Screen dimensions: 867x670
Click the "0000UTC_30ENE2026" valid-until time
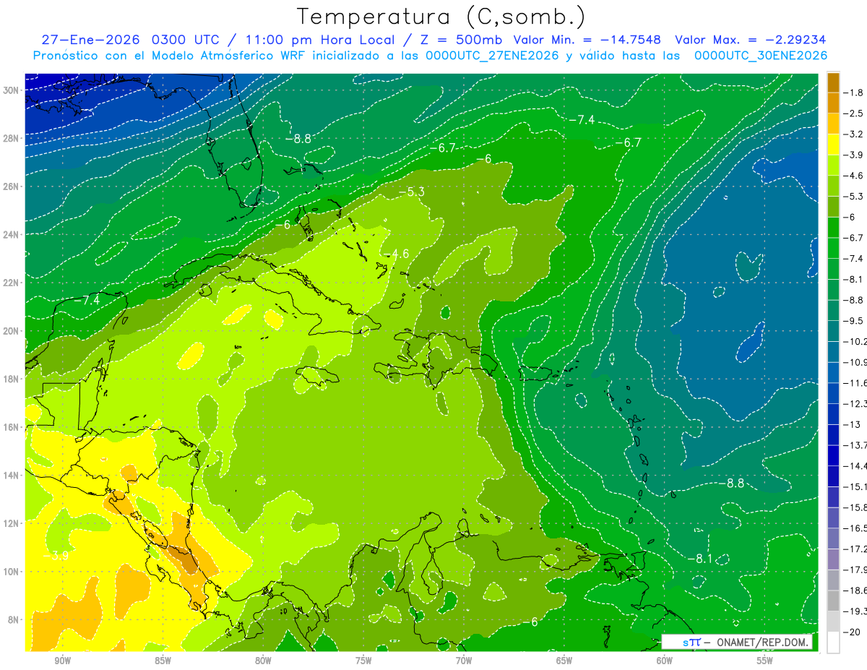(x=761, y=56)
